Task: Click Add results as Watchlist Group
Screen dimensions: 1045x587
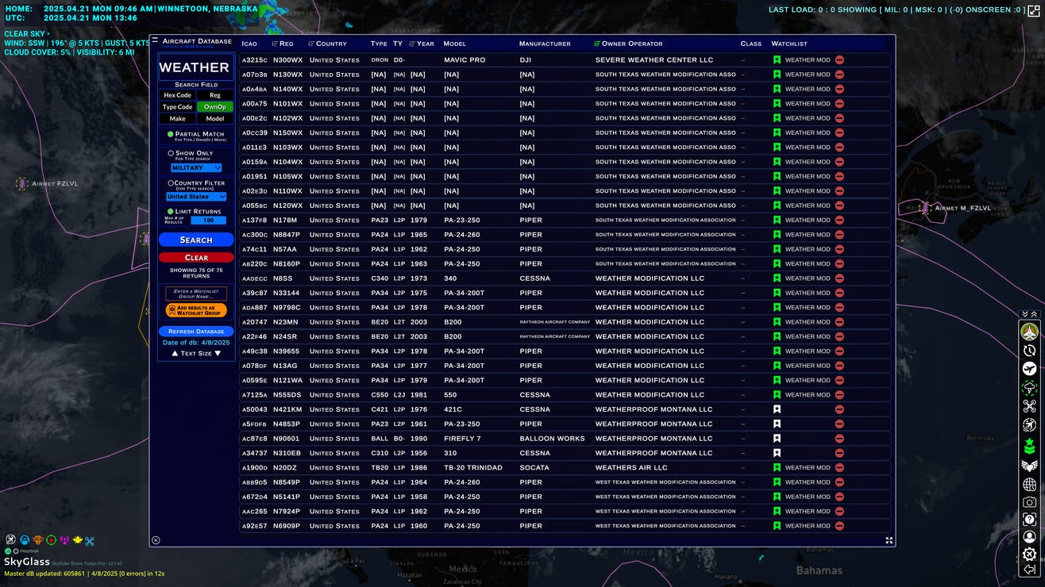Action: [x=196, y=310]
